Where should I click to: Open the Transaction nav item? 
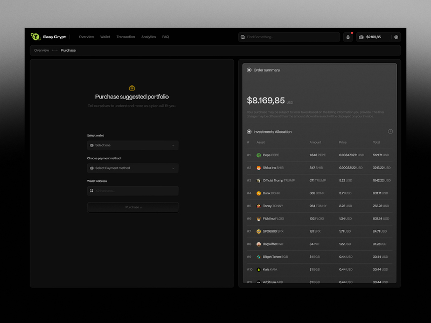pyautogui.click(x=126, y=37)
